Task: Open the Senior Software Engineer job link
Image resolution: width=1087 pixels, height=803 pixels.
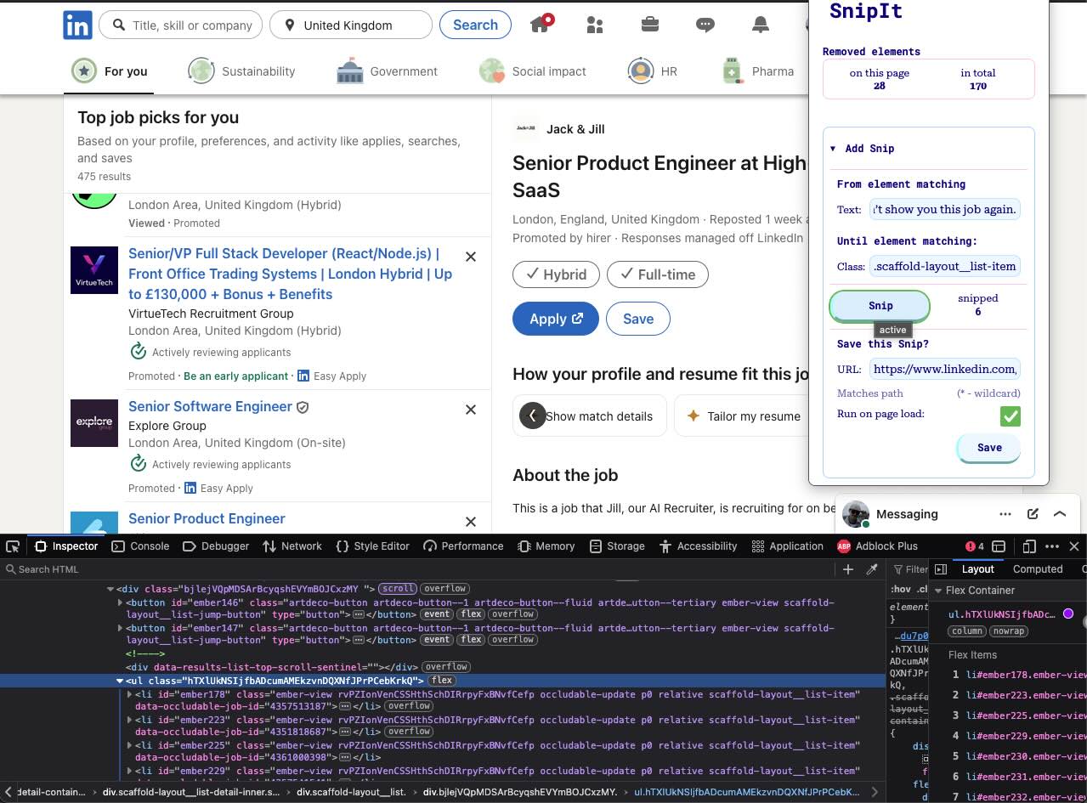Action: (210, 406)
